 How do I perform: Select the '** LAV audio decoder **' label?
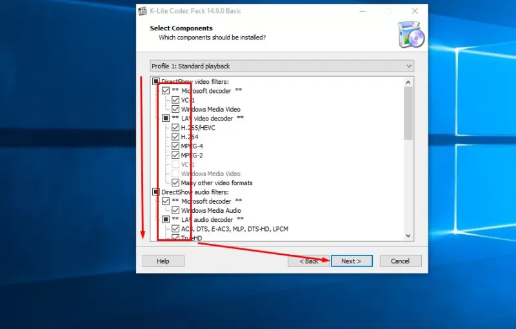tap(208, 220)
